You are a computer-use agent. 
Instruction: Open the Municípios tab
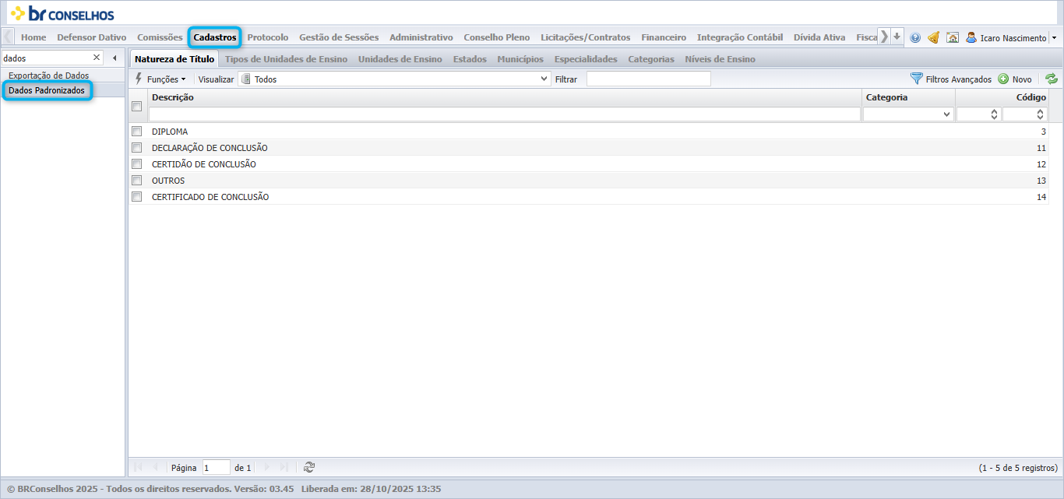click(520, 59)
